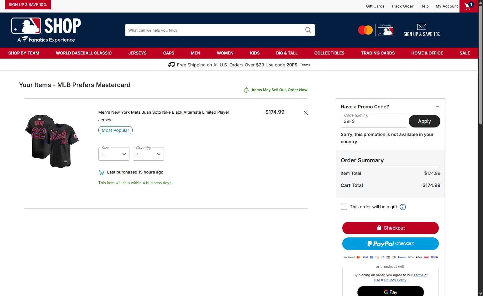Open the Juan Soto jersey product title

coord(164,116)
